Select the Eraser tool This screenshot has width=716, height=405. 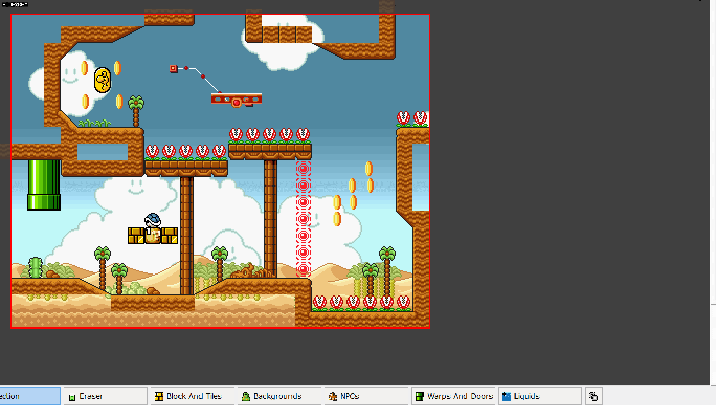[x=106, y=396]
